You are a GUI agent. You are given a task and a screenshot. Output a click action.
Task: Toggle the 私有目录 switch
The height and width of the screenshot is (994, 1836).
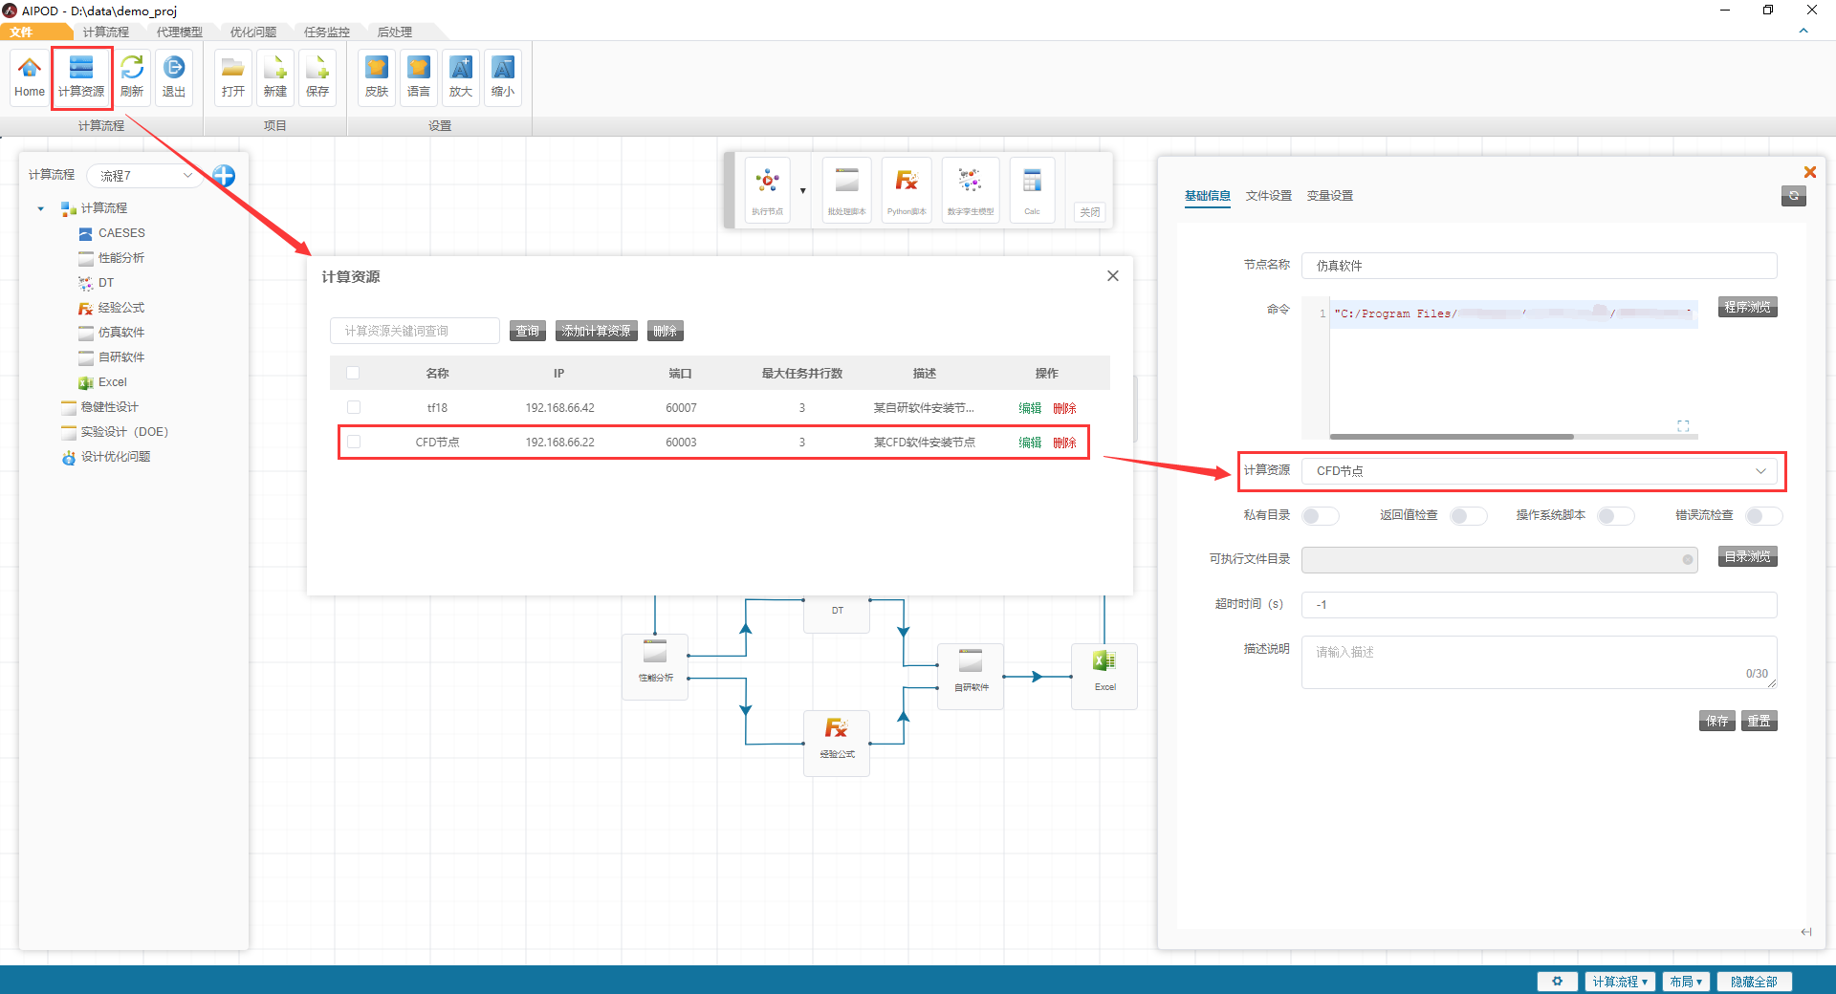click(x=1321, y=516)
